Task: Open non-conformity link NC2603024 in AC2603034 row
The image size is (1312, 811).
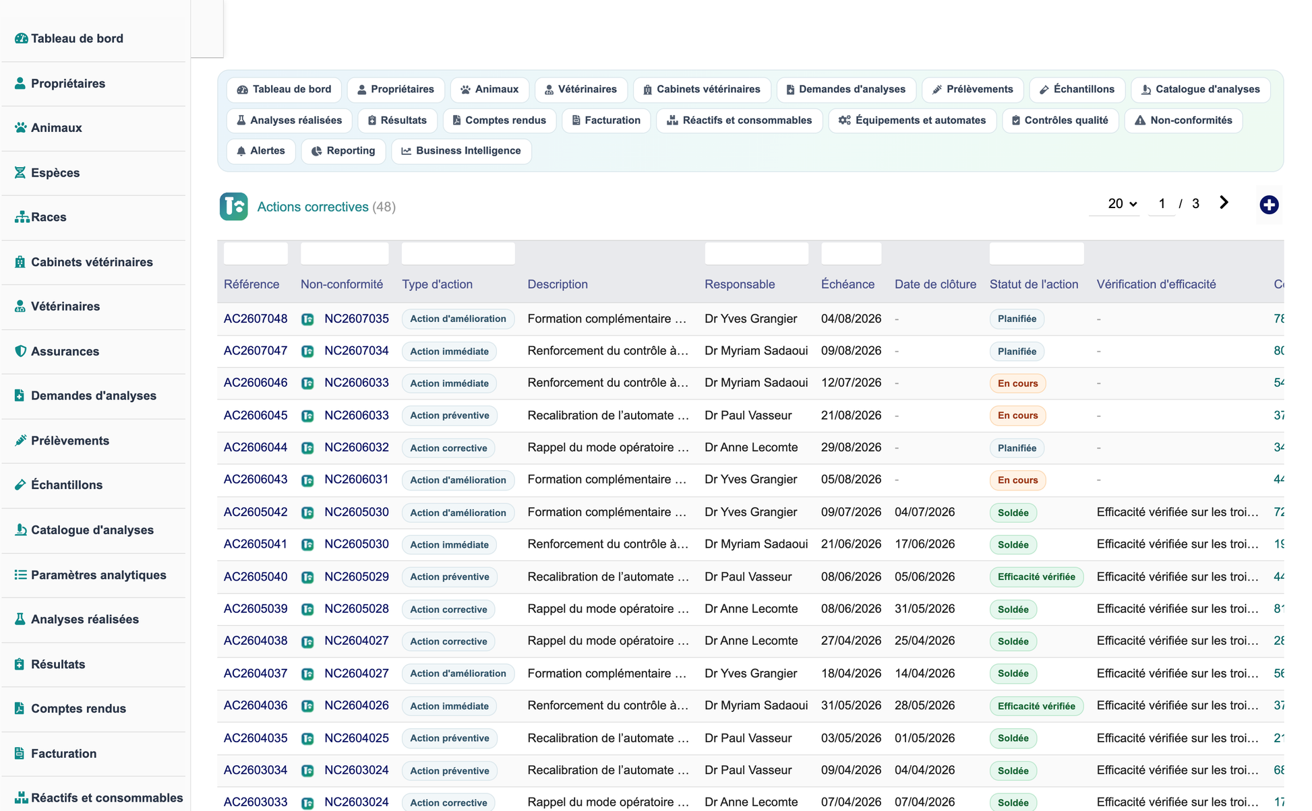Action: click(x=357, y=770)
